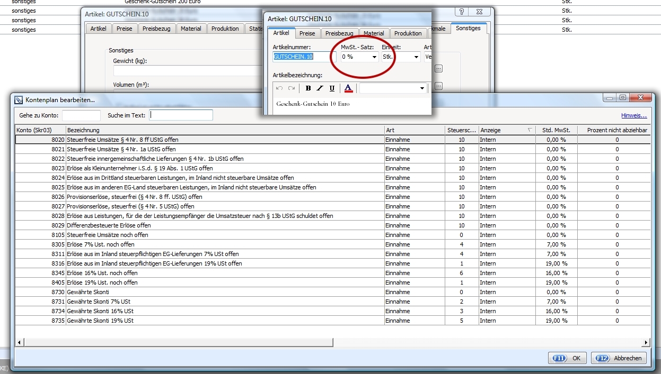Click the Anzeige column sort arrow
Viewport: 661px width, 374px height.
tap(529, 130)
